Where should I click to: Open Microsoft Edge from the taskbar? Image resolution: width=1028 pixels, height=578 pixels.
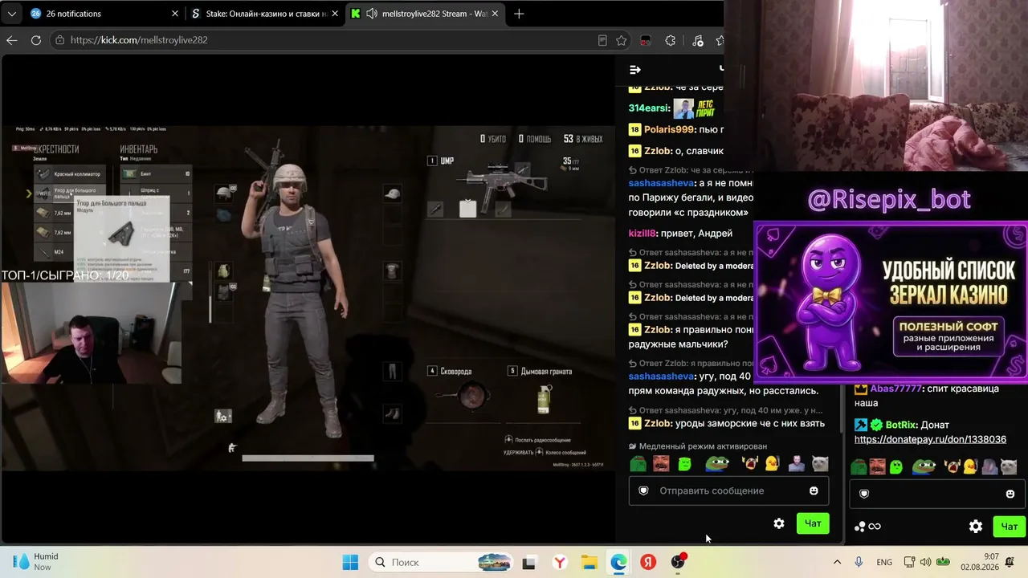[618, 562]
